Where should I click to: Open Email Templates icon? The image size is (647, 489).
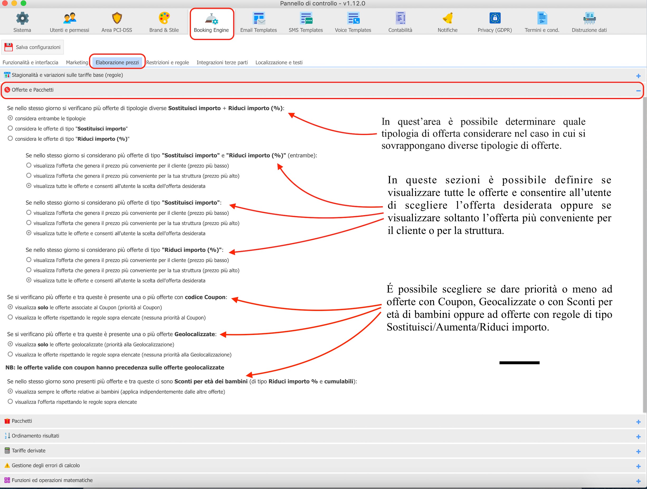(259, 18)
